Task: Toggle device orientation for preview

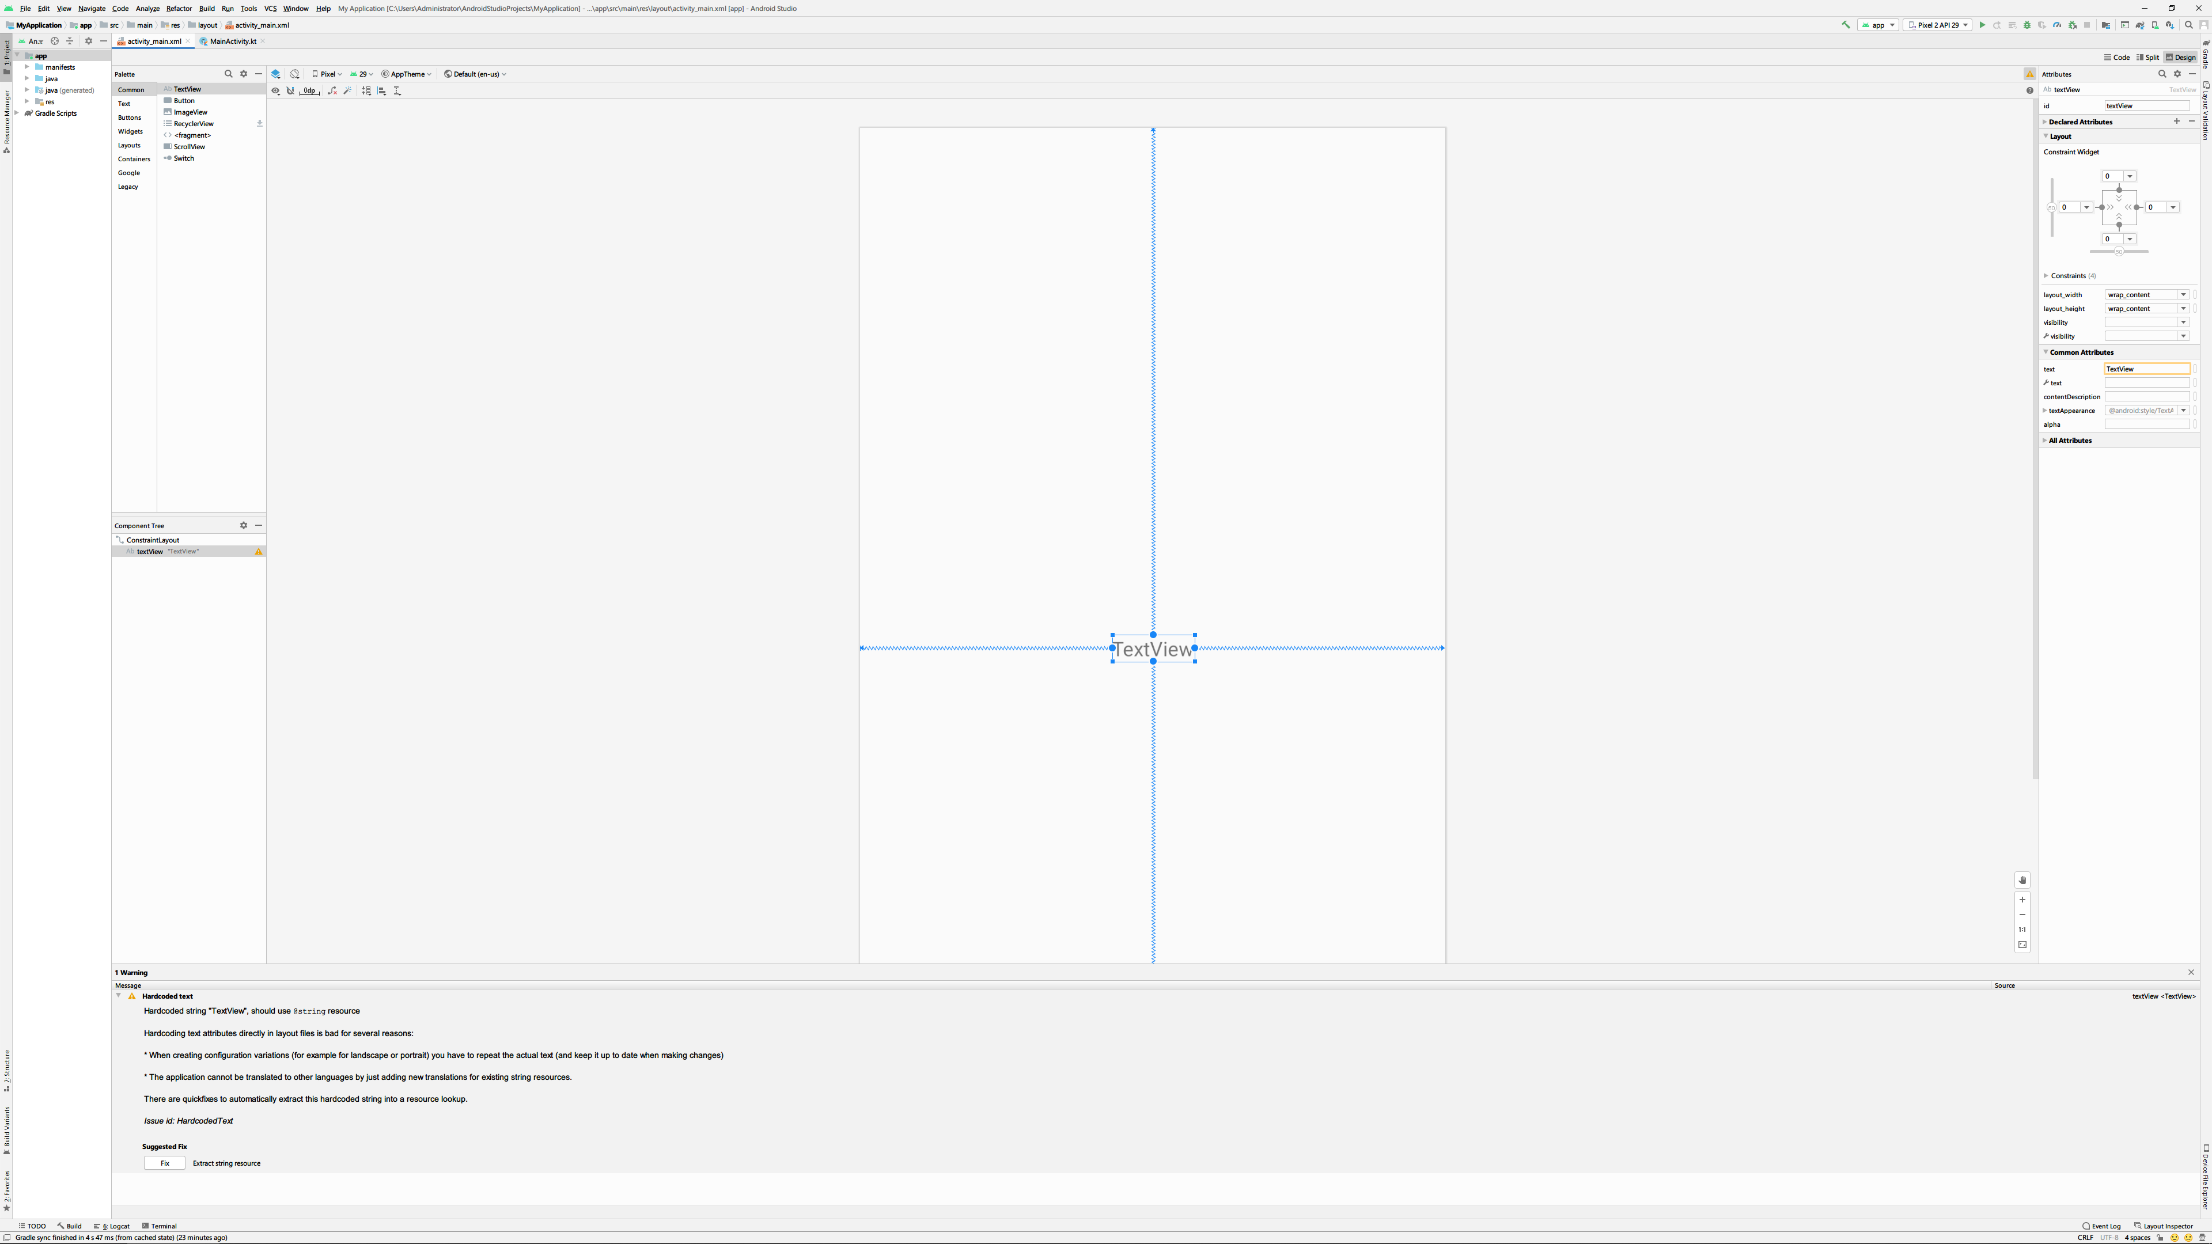Action: (294, 74)
